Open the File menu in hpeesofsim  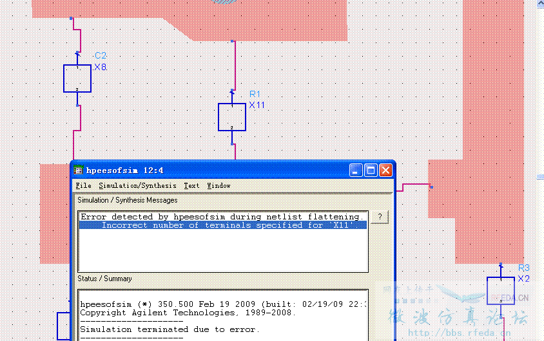tap(83, 185)
